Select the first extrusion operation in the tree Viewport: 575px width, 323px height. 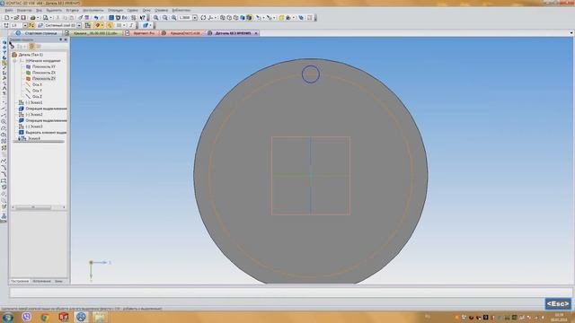pos(43,109)
